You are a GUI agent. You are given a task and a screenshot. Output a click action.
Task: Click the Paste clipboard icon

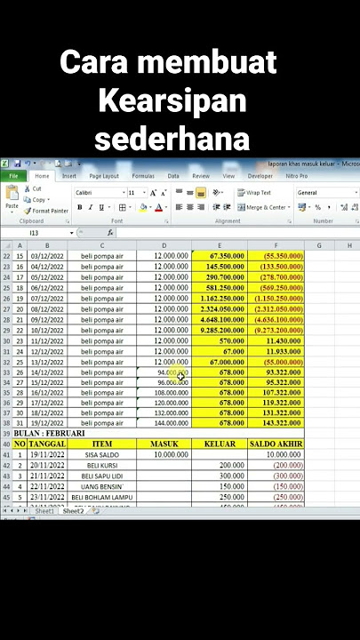(x=12, y=193)
